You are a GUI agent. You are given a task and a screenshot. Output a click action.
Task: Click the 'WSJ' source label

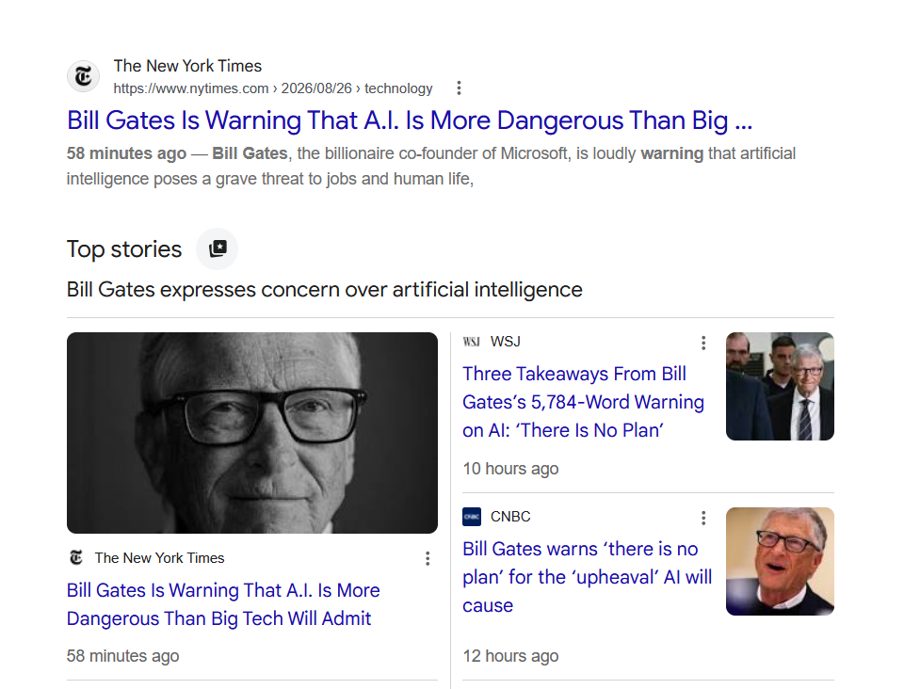505,342
